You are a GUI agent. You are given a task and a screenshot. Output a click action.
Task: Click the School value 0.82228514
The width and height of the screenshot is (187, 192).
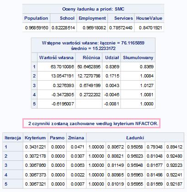pyautogui.click(x=63, y=28)
